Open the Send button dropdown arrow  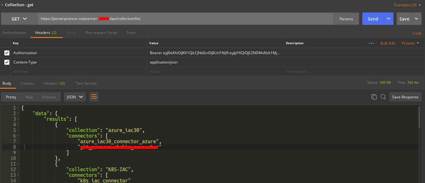[388, 19]
